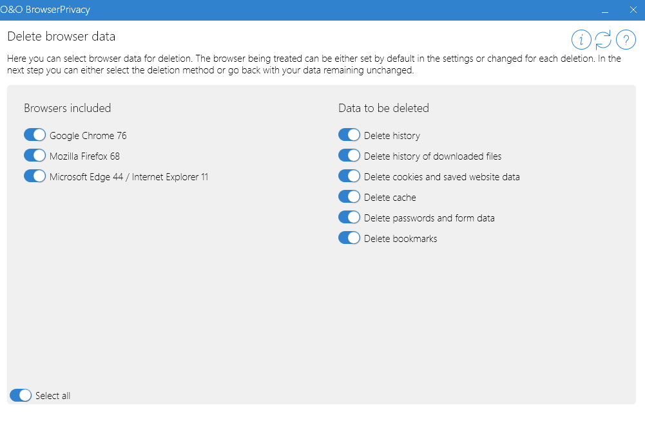
Task: Click the Delete history label text
Action: (x=391, y=135)
